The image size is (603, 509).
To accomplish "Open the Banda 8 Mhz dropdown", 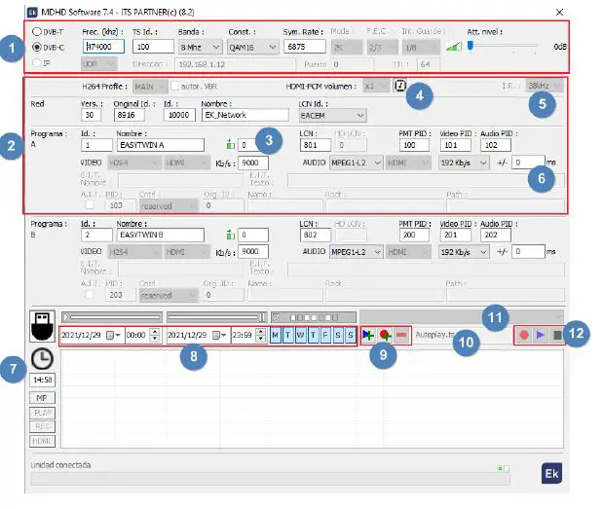I will (x=200, y=47).
